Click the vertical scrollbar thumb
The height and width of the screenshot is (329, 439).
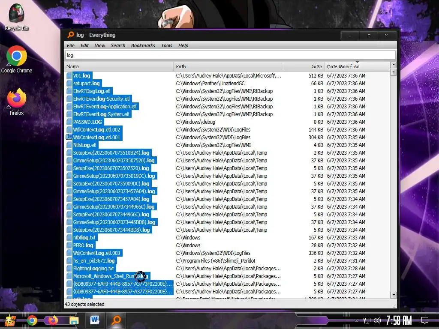coord(394,72)
